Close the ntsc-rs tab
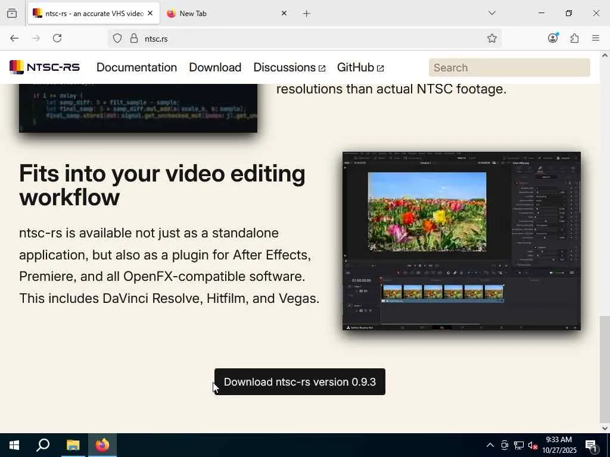Screen dimensions: 610x457 150,13
